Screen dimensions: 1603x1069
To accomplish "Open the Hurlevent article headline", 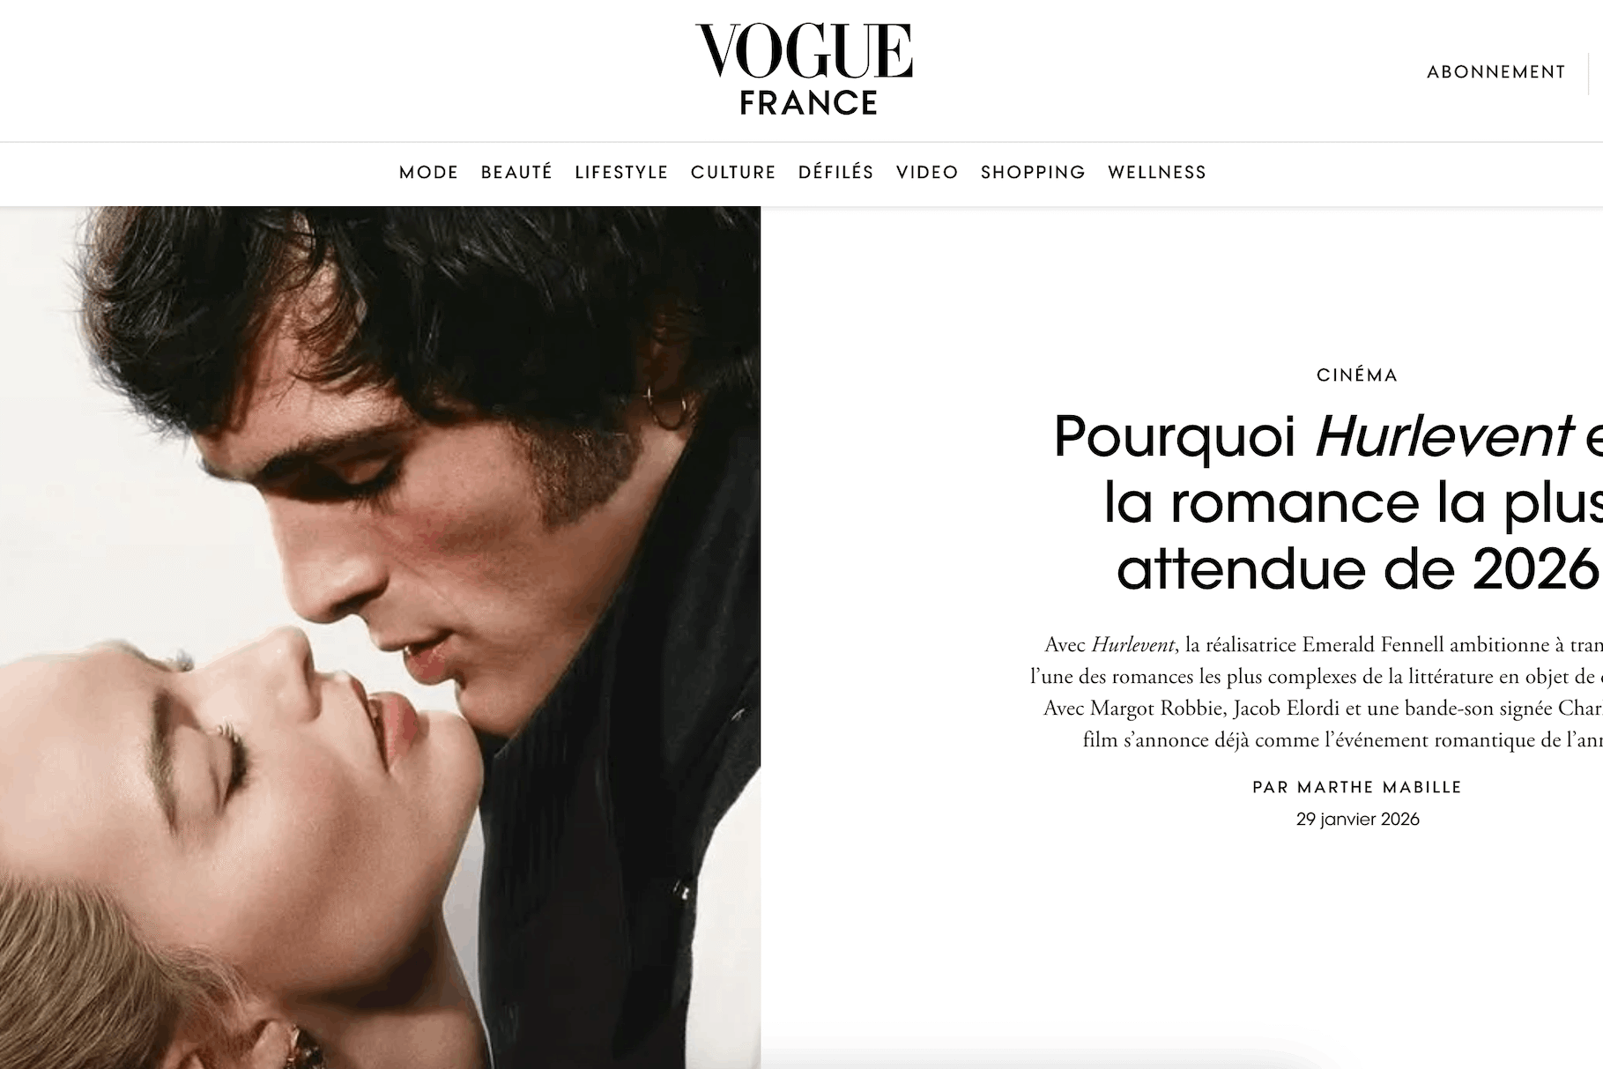I will tap(1328, 502).
